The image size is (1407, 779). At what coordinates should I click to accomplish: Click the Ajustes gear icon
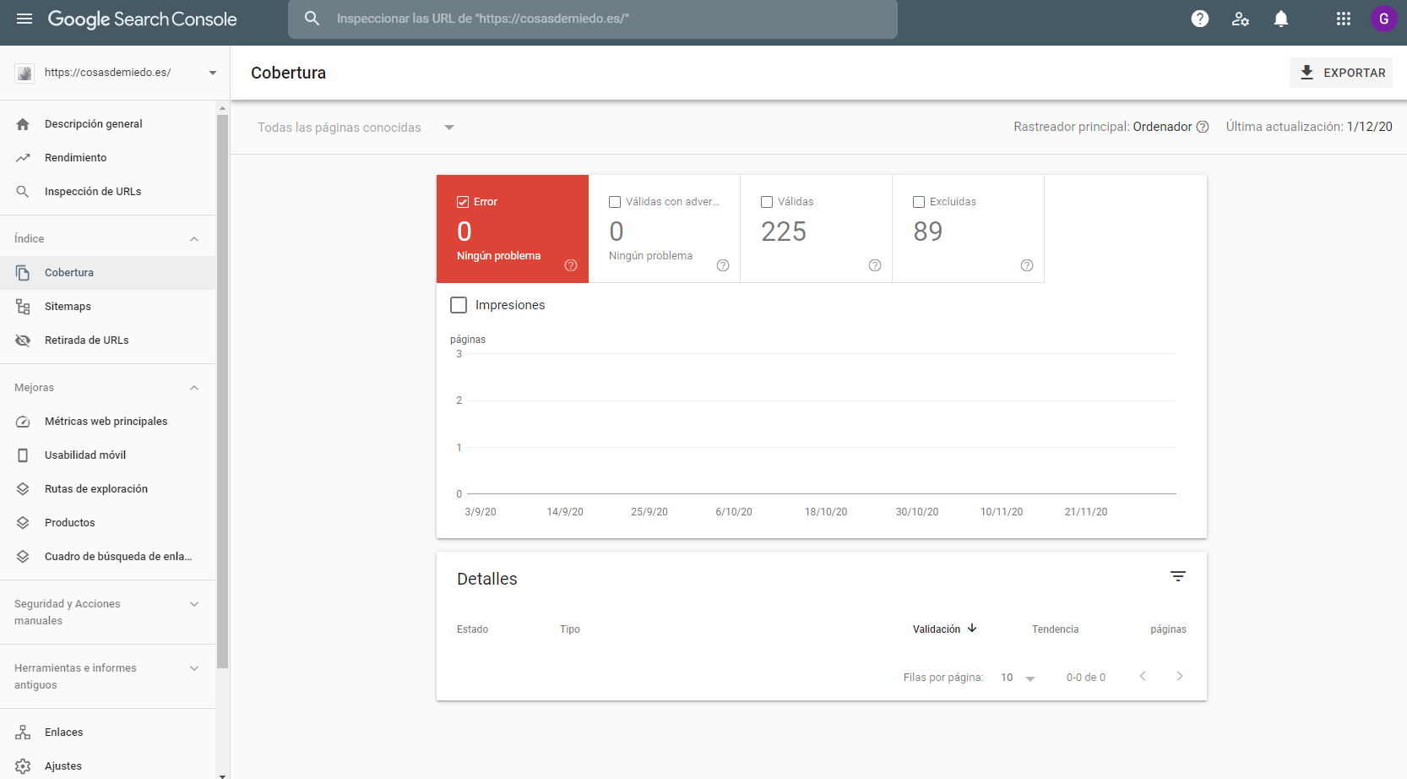[23, 766]
